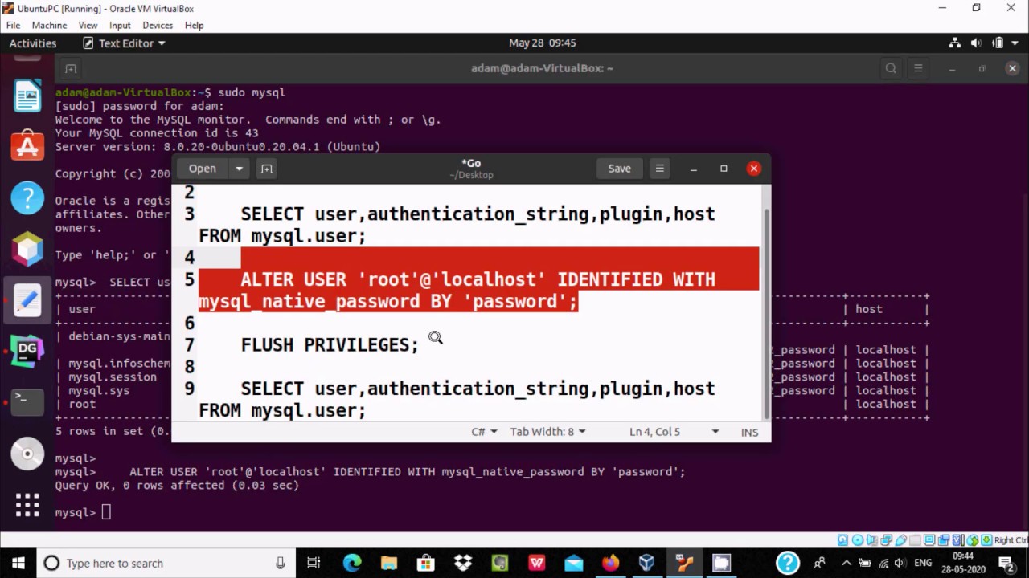
Task: Switch to Terminal in the dock
Action: pyautogui.click(x=27, y=401)
